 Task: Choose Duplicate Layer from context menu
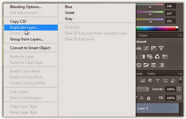pos(31,27)
